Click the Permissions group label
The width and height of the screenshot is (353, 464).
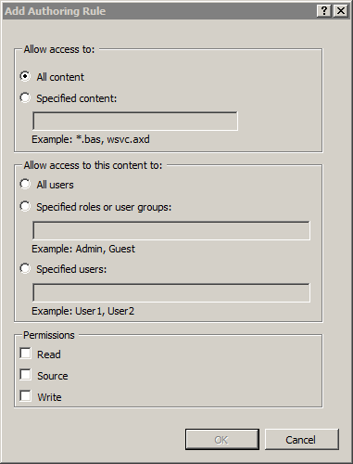click(x=49, y=335)
